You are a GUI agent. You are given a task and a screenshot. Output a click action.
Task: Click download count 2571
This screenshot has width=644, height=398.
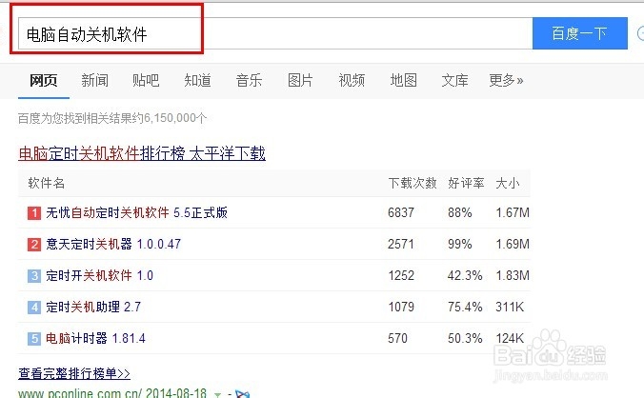click(x=401, y=244)
